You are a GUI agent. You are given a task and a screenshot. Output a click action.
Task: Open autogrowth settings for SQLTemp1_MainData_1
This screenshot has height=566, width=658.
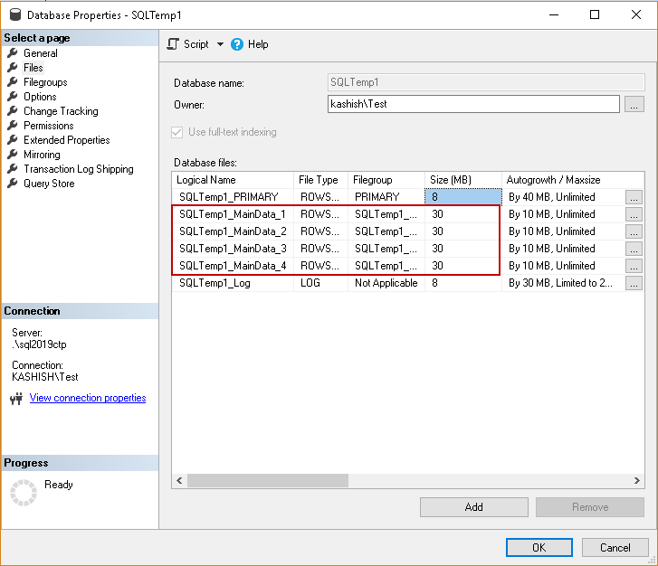tap(634, 214)
